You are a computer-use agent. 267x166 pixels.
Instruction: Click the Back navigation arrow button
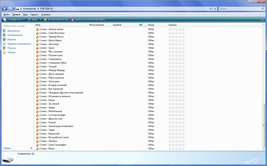click(x=5, y=9)
